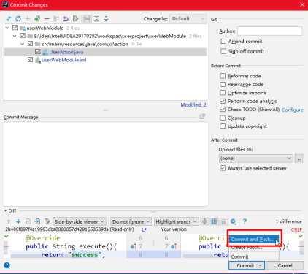Click the Jump to Source icon in top toolbar
The width and height of the screenshot is (308, 274).
click(75, 18)
